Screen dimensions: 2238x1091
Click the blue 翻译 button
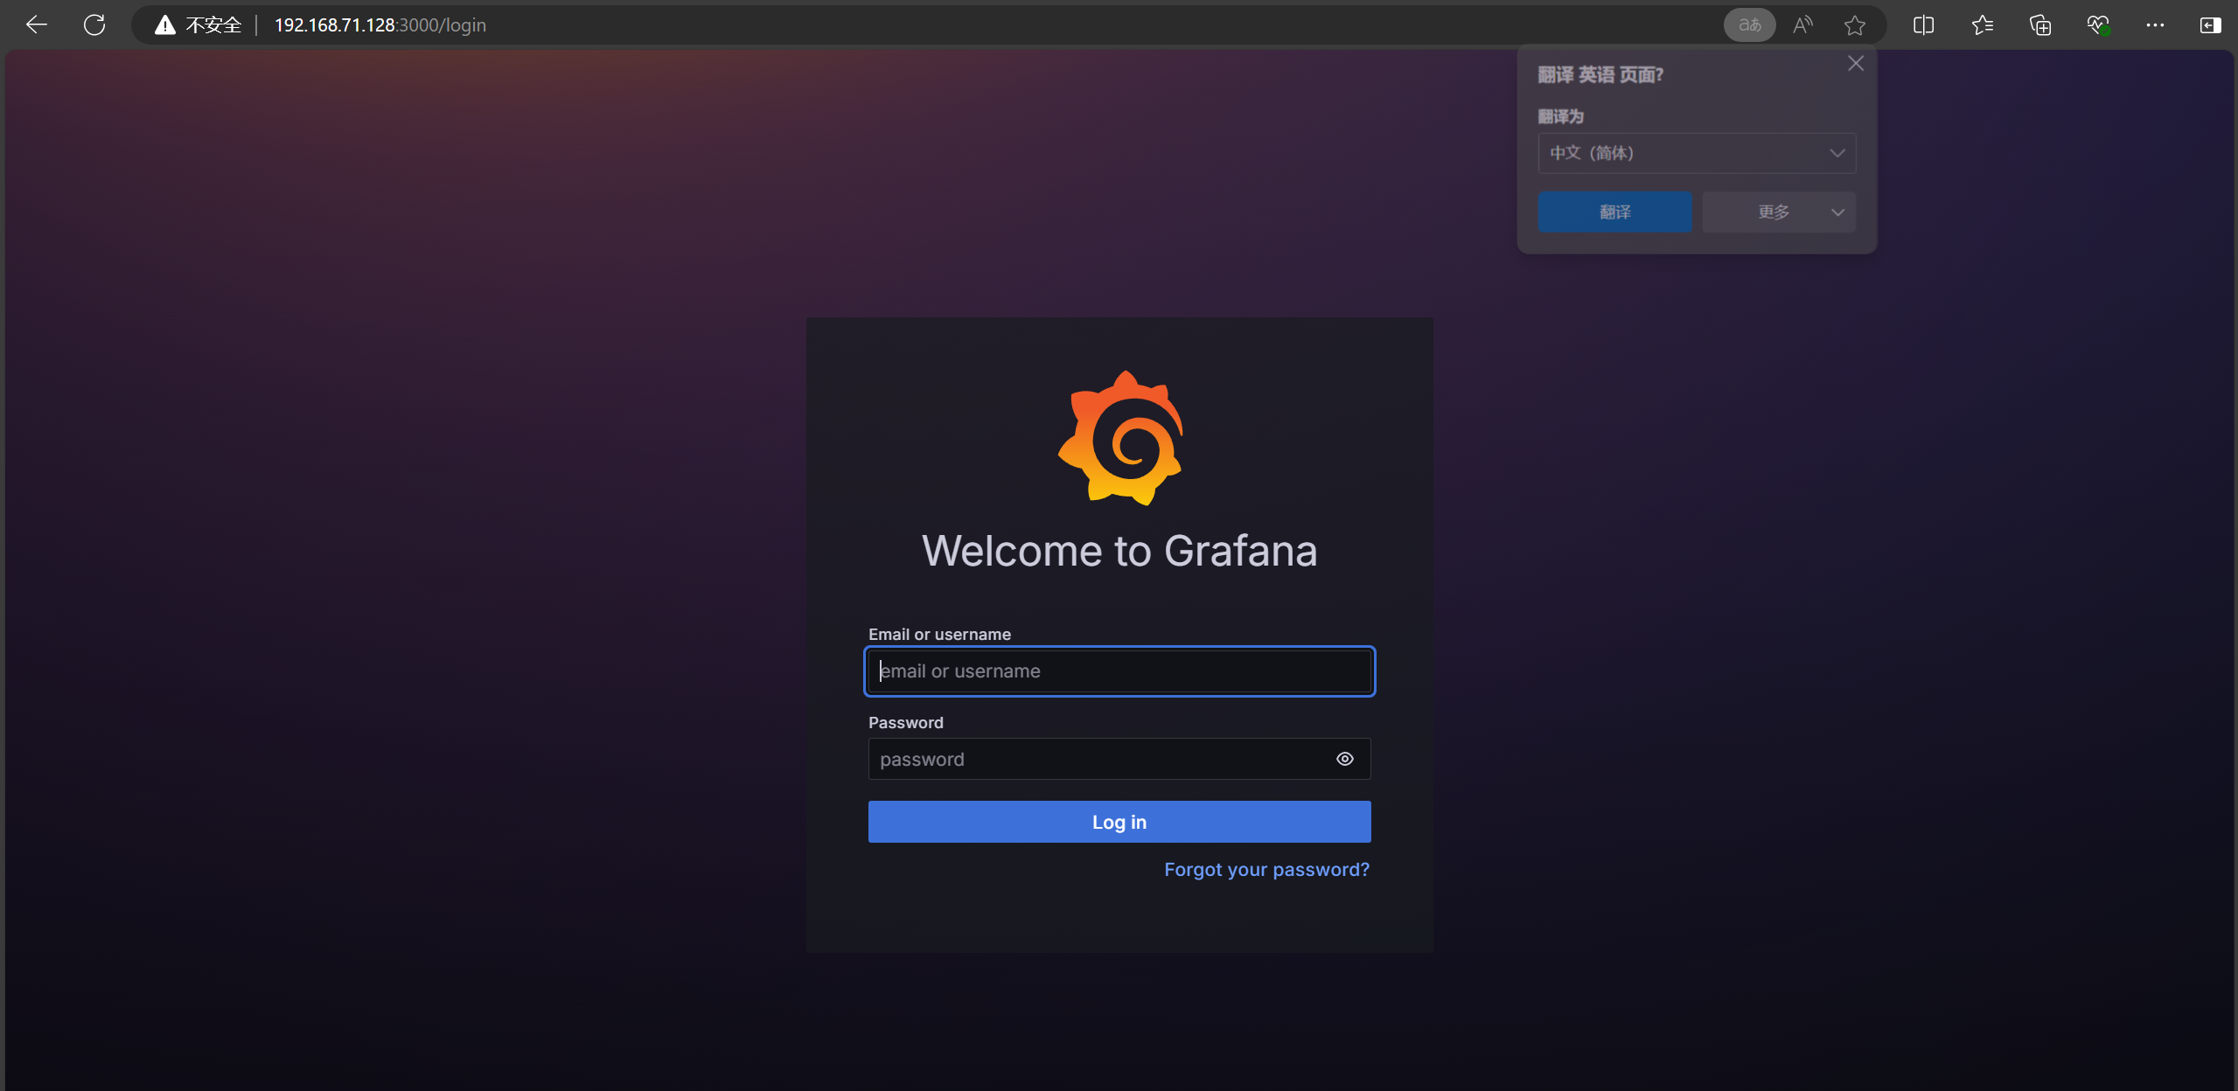(1614, 212)
